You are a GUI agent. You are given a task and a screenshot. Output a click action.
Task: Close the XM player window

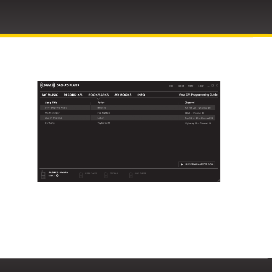217,85
